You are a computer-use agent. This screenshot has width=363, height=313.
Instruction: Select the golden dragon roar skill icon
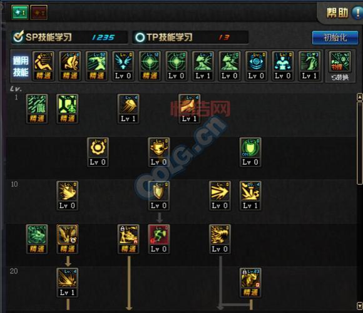pos(220,239)
